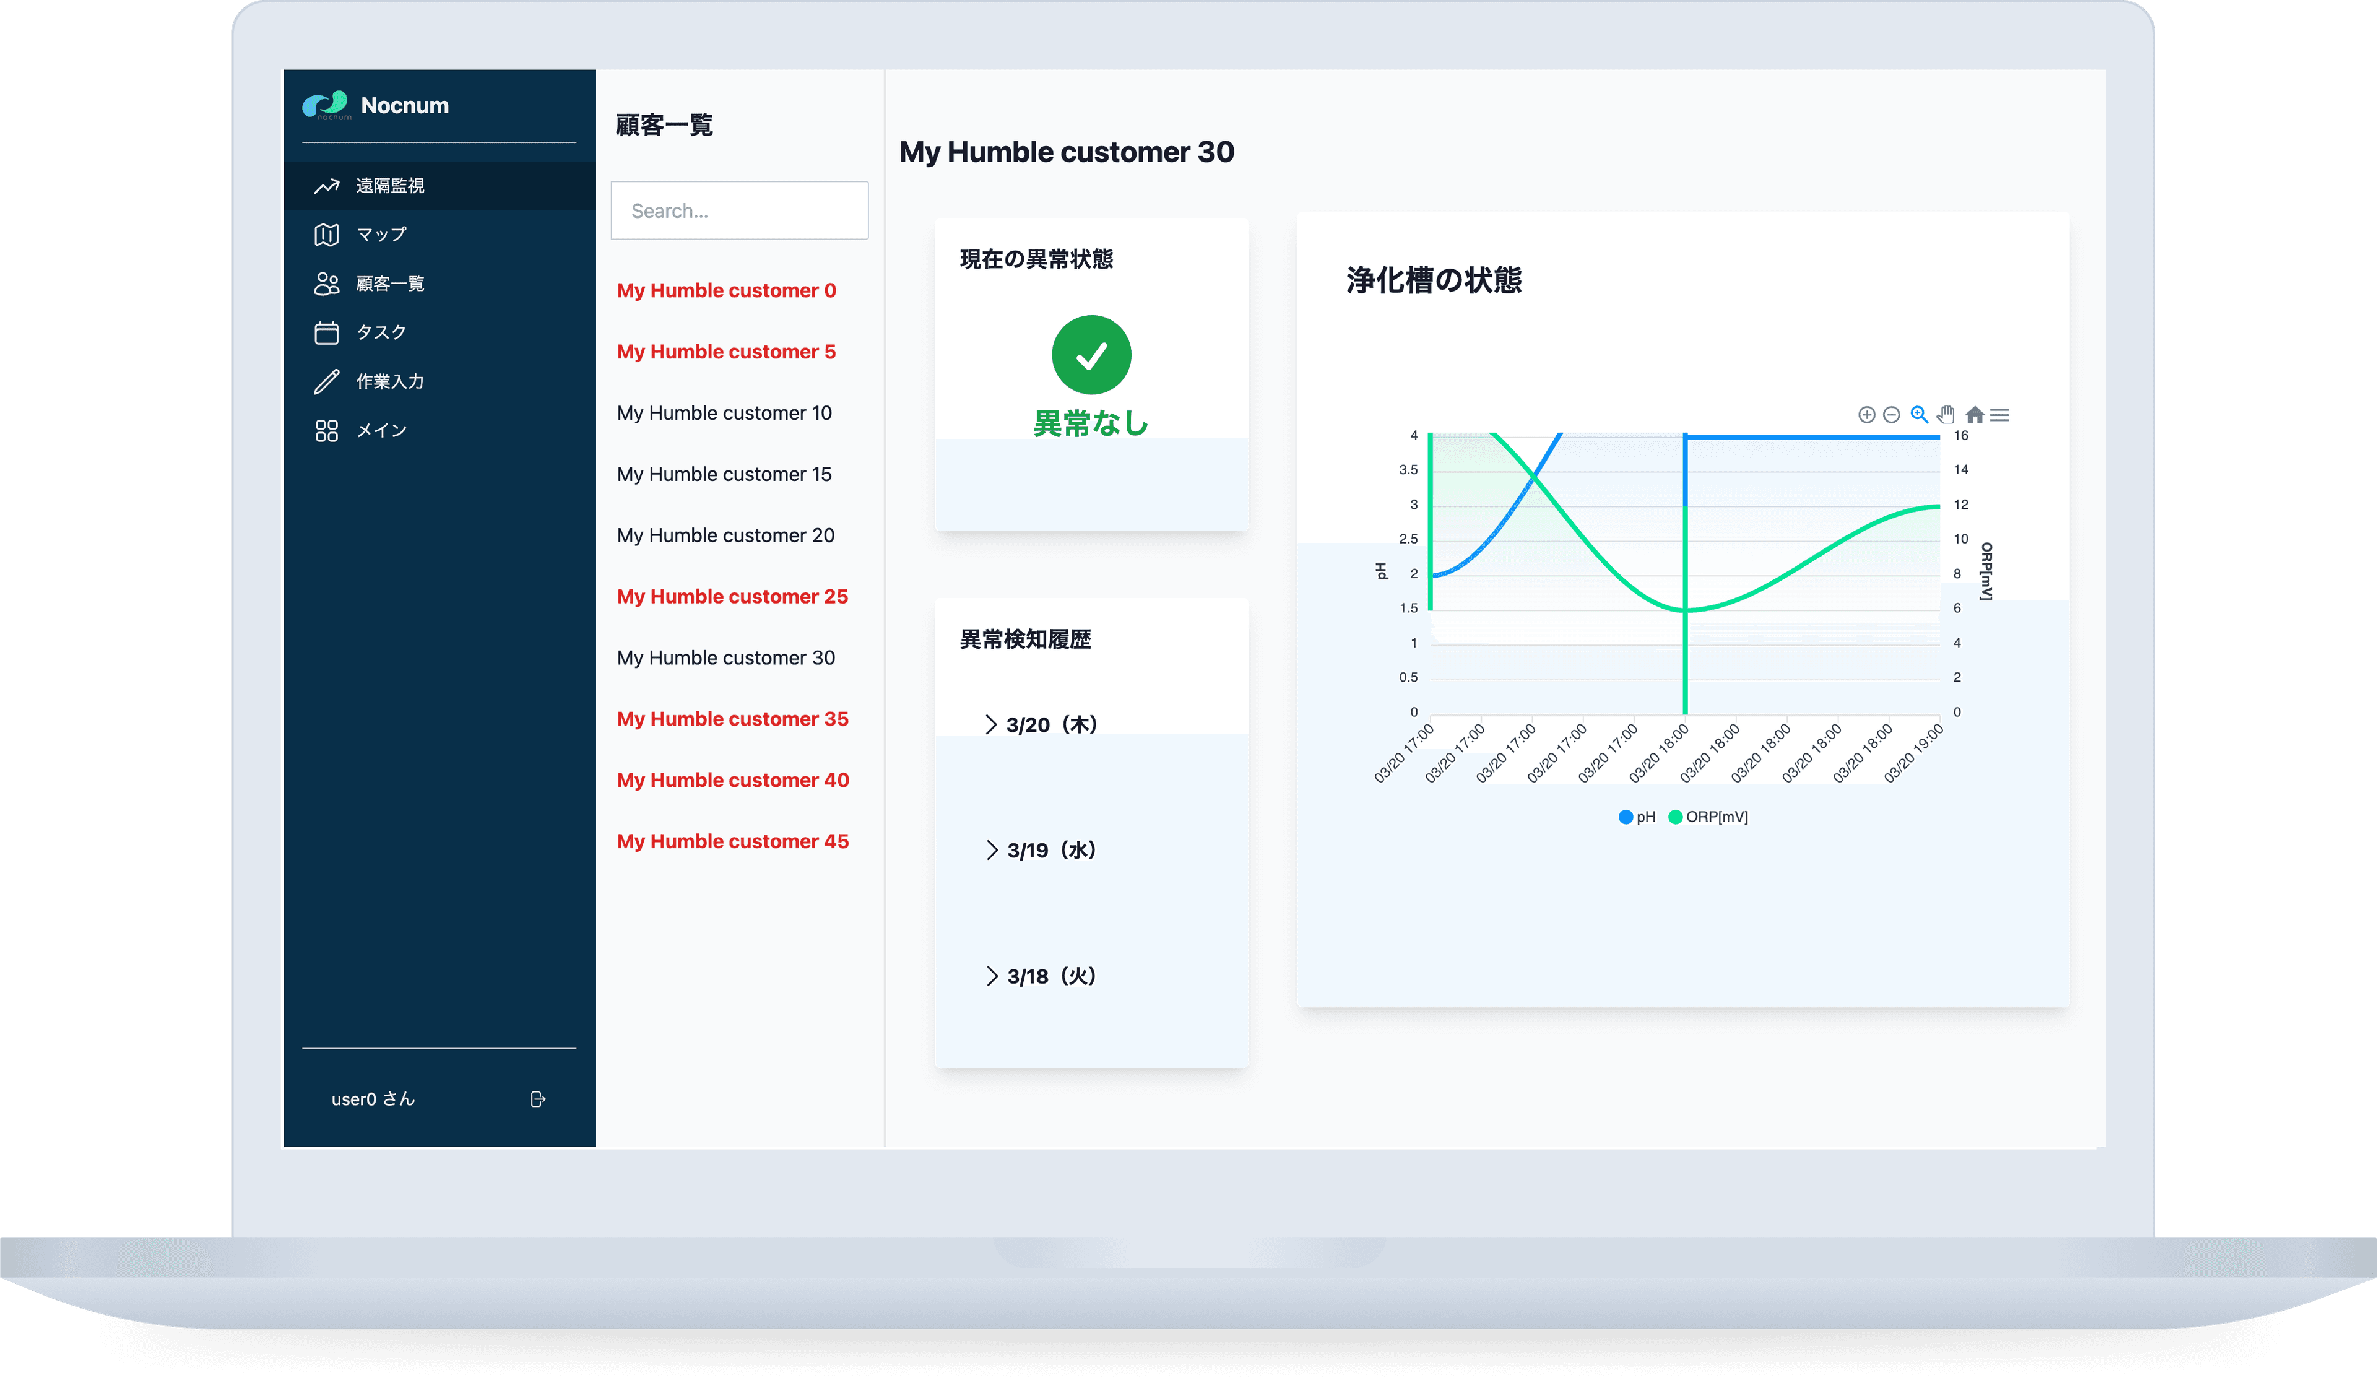Viewport: 2377px width, 1383px height.
Task: Select My Humble customer 0
Action: coord(726,290)
